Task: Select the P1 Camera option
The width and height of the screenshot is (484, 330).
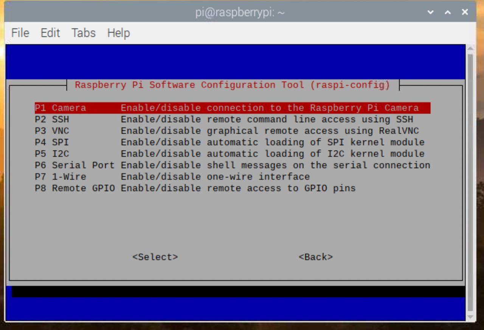Action: pos(60,108)
